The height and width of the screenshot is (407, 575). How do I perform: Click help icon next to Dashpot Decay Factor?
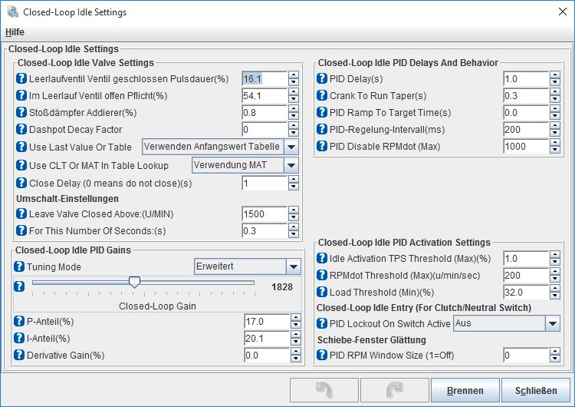21,129
